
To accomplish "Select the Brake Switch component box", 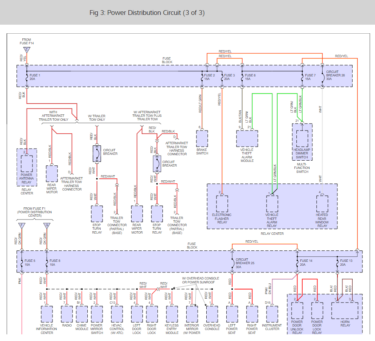I will pyautogui.click(x=202, y=139).
